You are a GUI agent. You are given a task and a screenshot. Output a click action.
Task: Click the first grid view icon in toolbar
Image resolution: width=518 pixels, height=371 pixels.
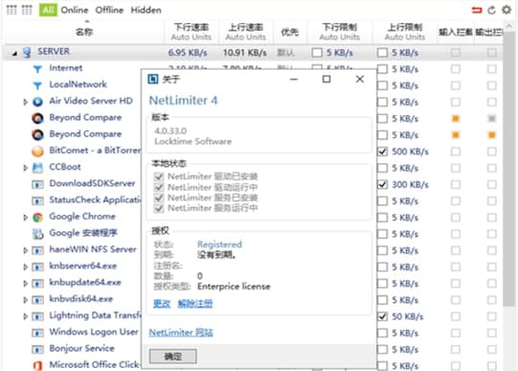(x=11, y=10)
